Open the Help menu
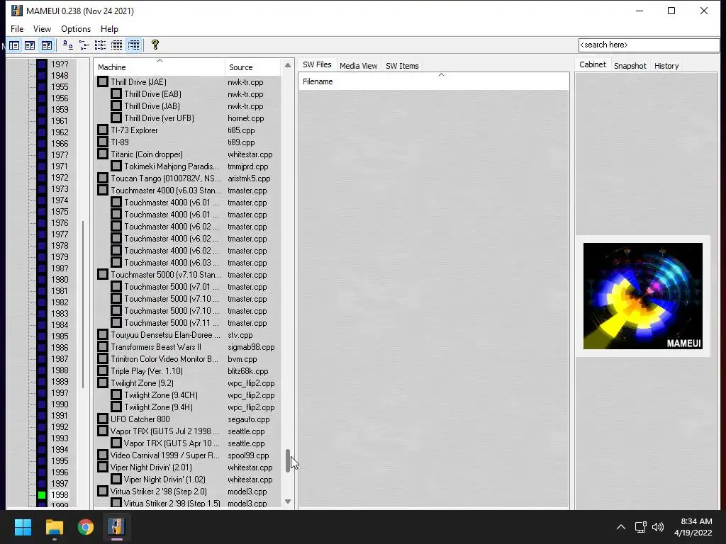This screenshot has width=726, height=544. [x=109, y=28]
